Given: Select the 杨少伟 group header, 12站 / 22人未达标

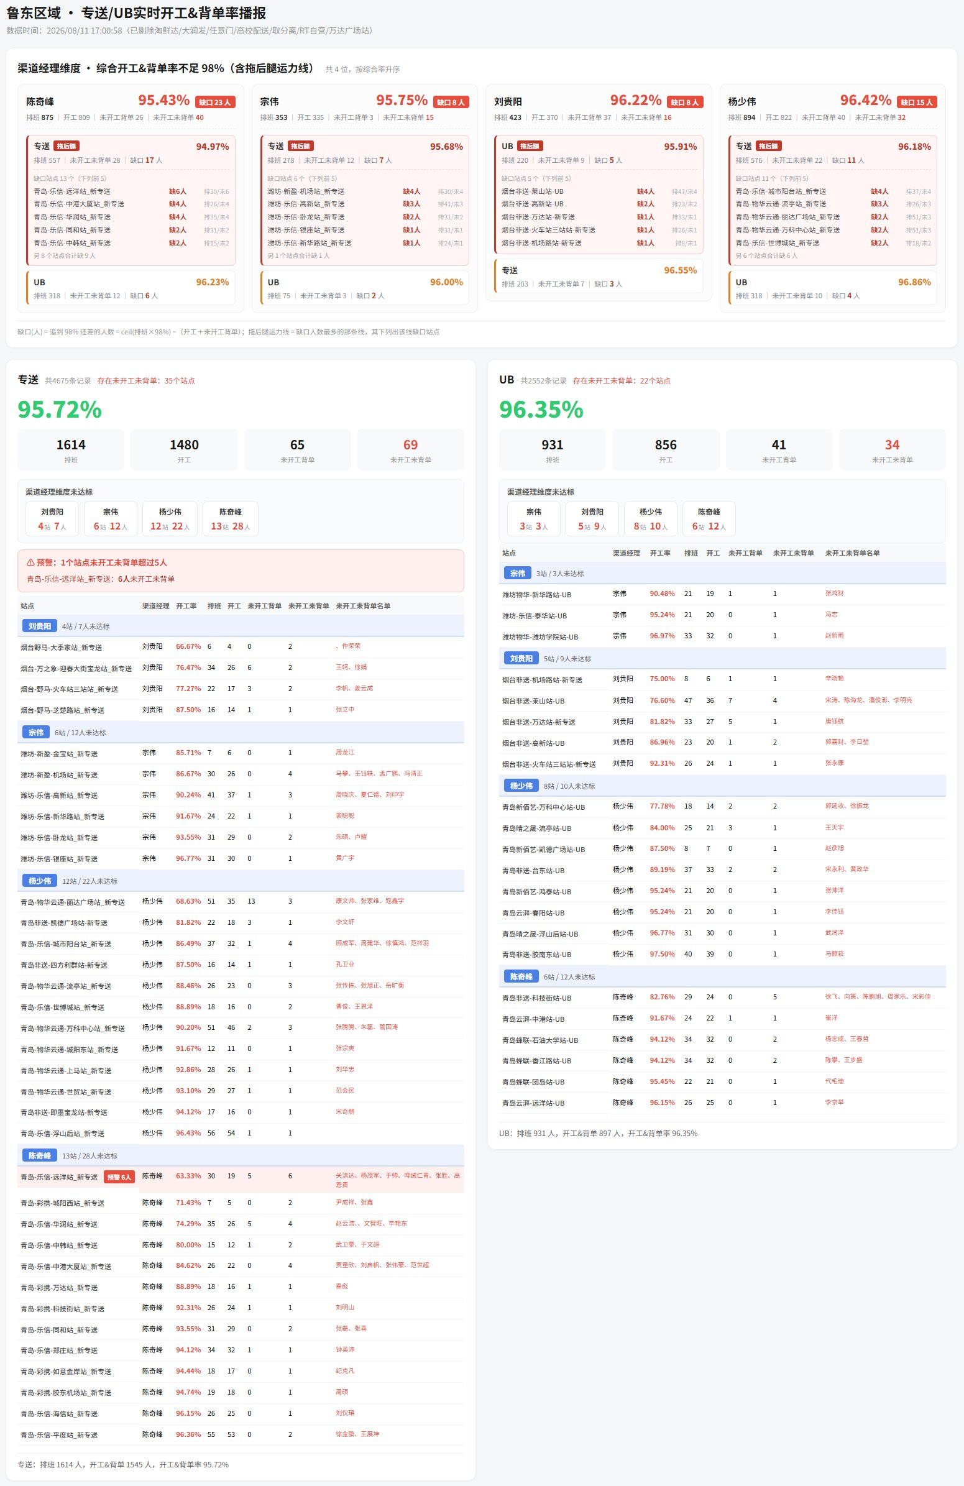Looking at the screenshot, I should click(241, 881).
